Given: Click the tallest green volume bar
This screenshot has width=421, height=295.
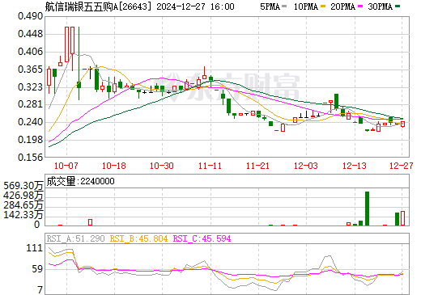Looking at the screenshot, I should [367, 209].
